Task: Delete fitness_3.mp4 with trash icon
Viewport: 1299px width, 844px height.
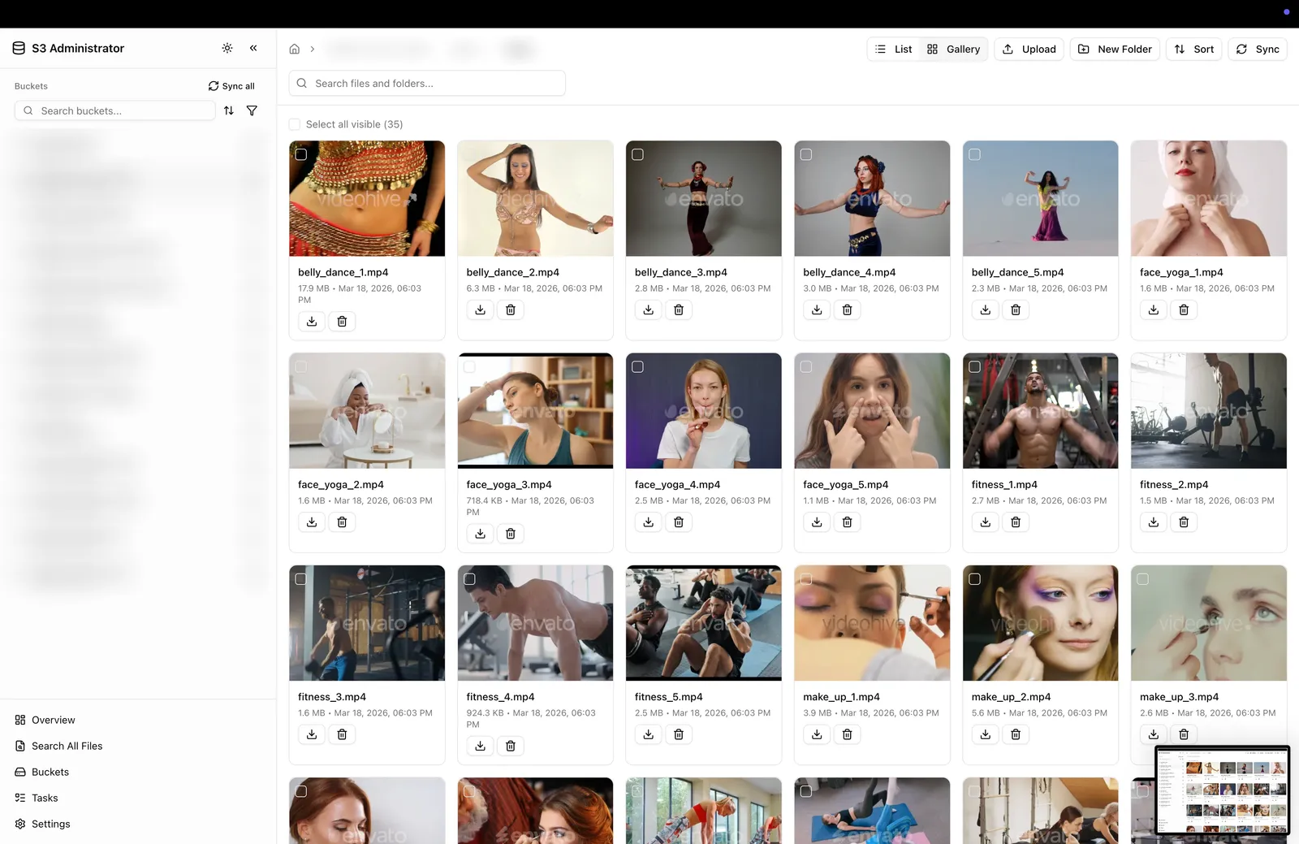Action: click(x=342, y=734)
